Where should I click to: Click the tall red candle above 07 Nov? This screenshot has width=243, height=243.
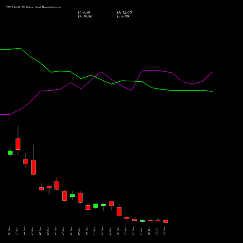[x=18, y=144]
